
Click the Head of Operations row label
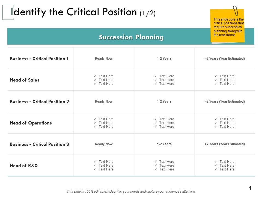click(x=31, y=123)
